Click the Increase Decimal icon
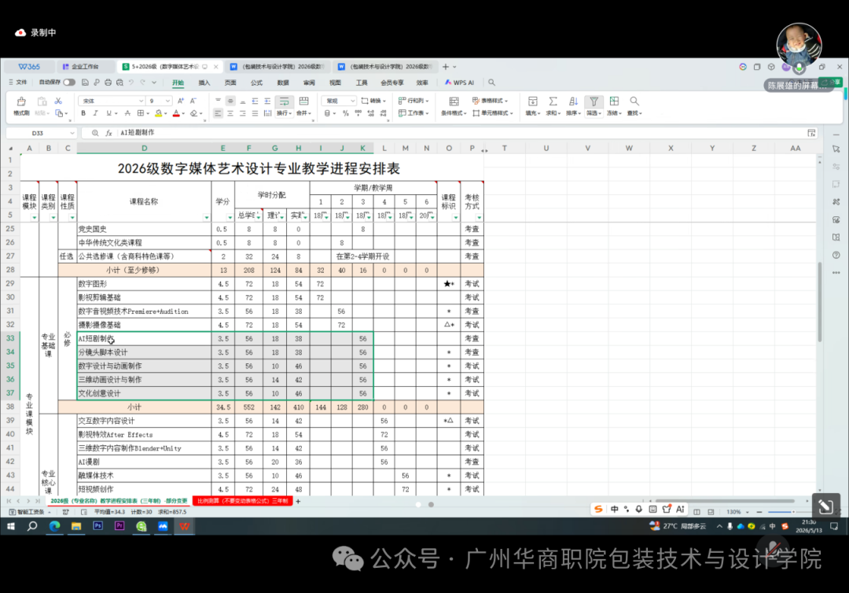This screenshot has width=849, height=593. coord(370,113)
